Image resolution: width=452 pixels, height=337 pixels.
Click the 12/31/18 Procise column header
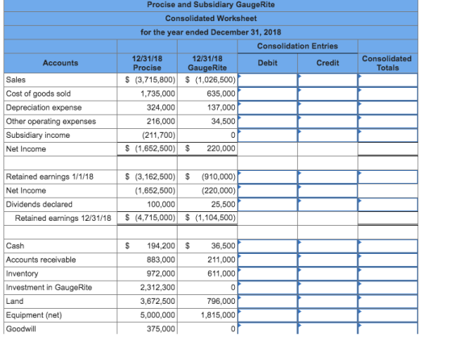pyautogui.click(x=147, y=63)
